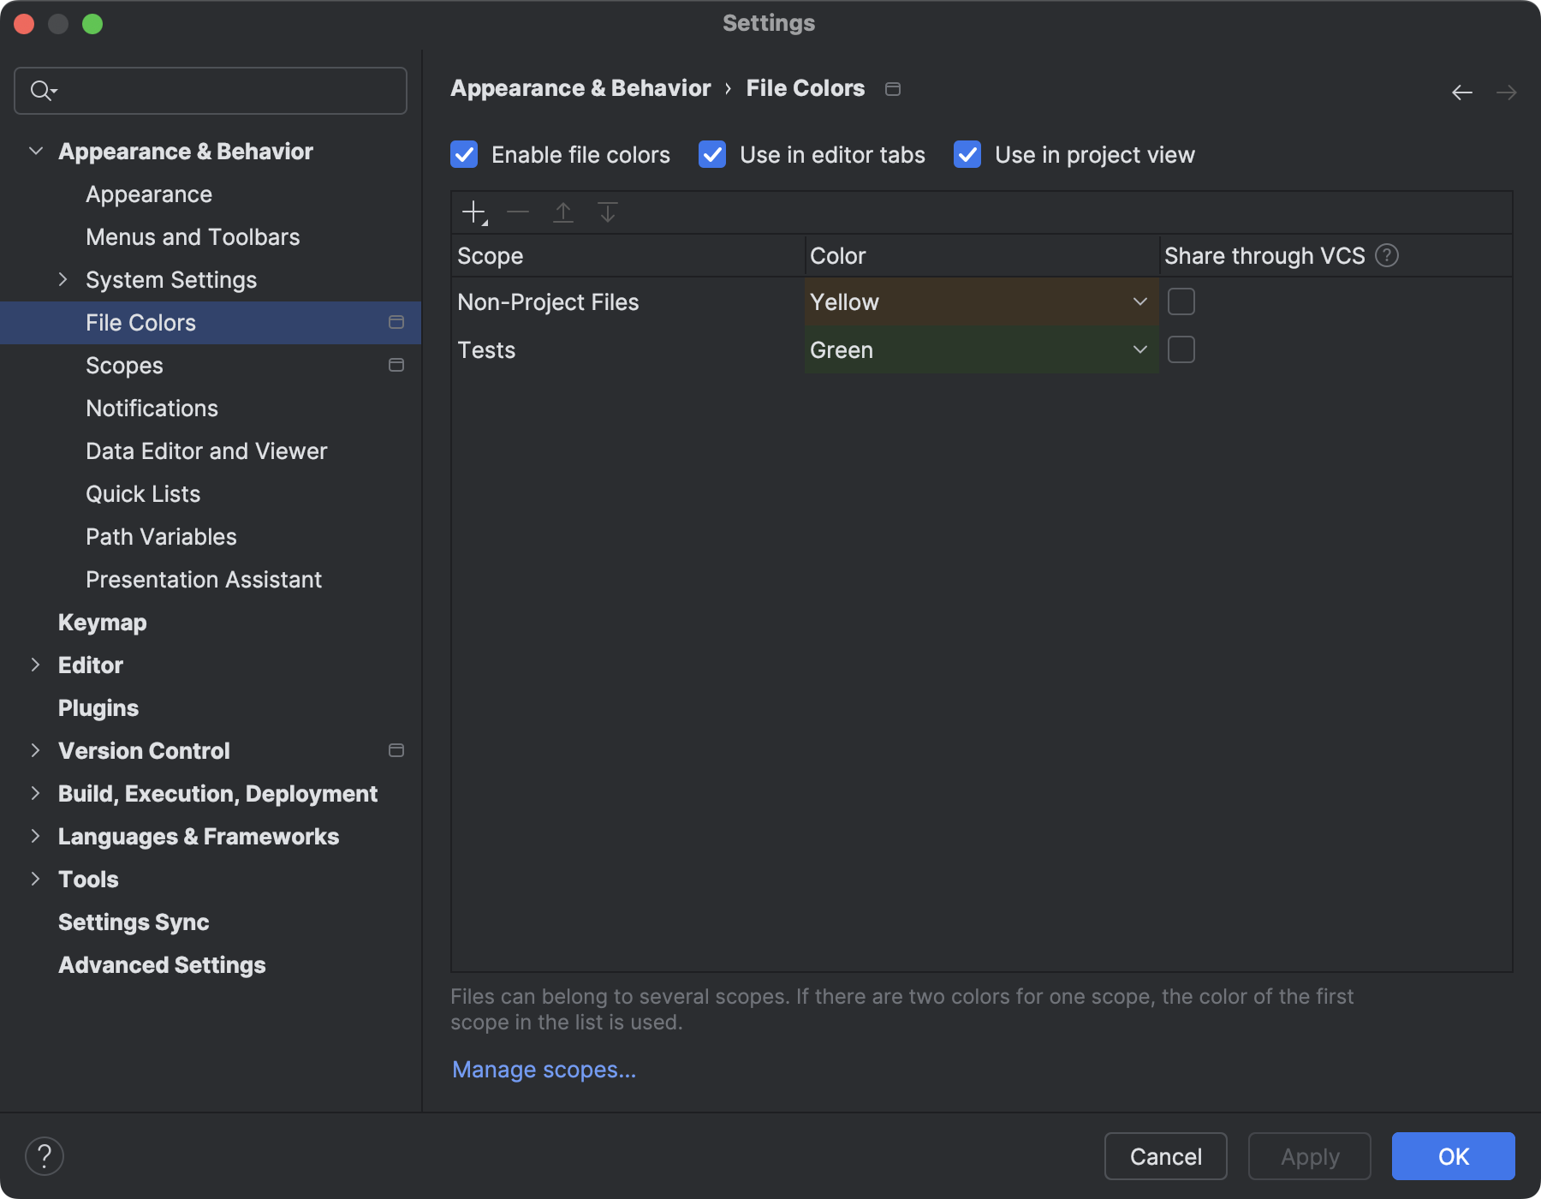Open Manage scopes link

point(544,1069)
